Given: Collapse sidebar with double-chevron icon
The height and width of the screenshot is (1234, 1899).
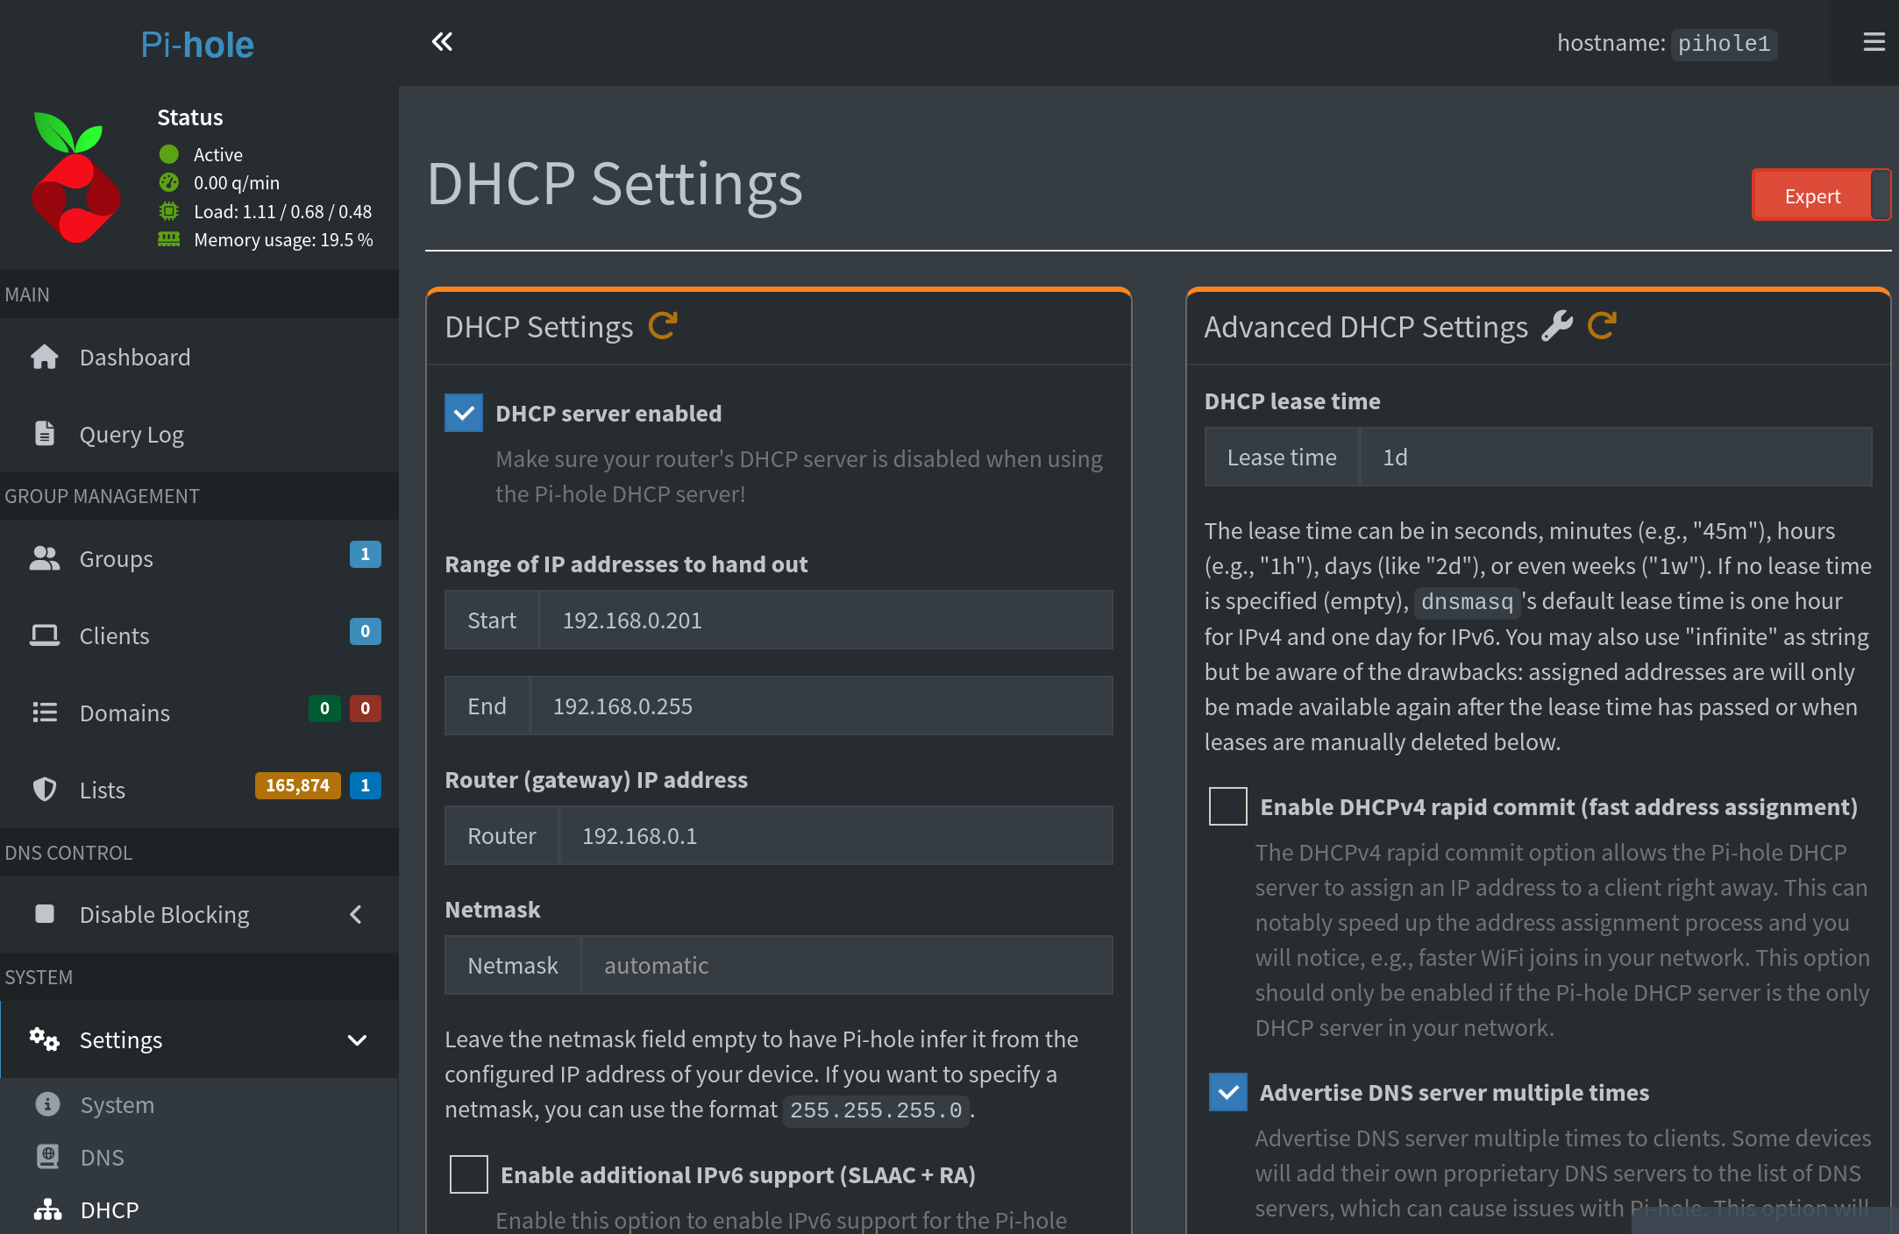Looking at the screenshot, I should [442, 41].
